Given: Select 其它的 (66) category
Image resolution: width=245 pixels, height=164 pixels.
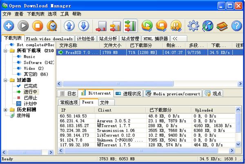Looking at the screenshot, I should 36,74.
